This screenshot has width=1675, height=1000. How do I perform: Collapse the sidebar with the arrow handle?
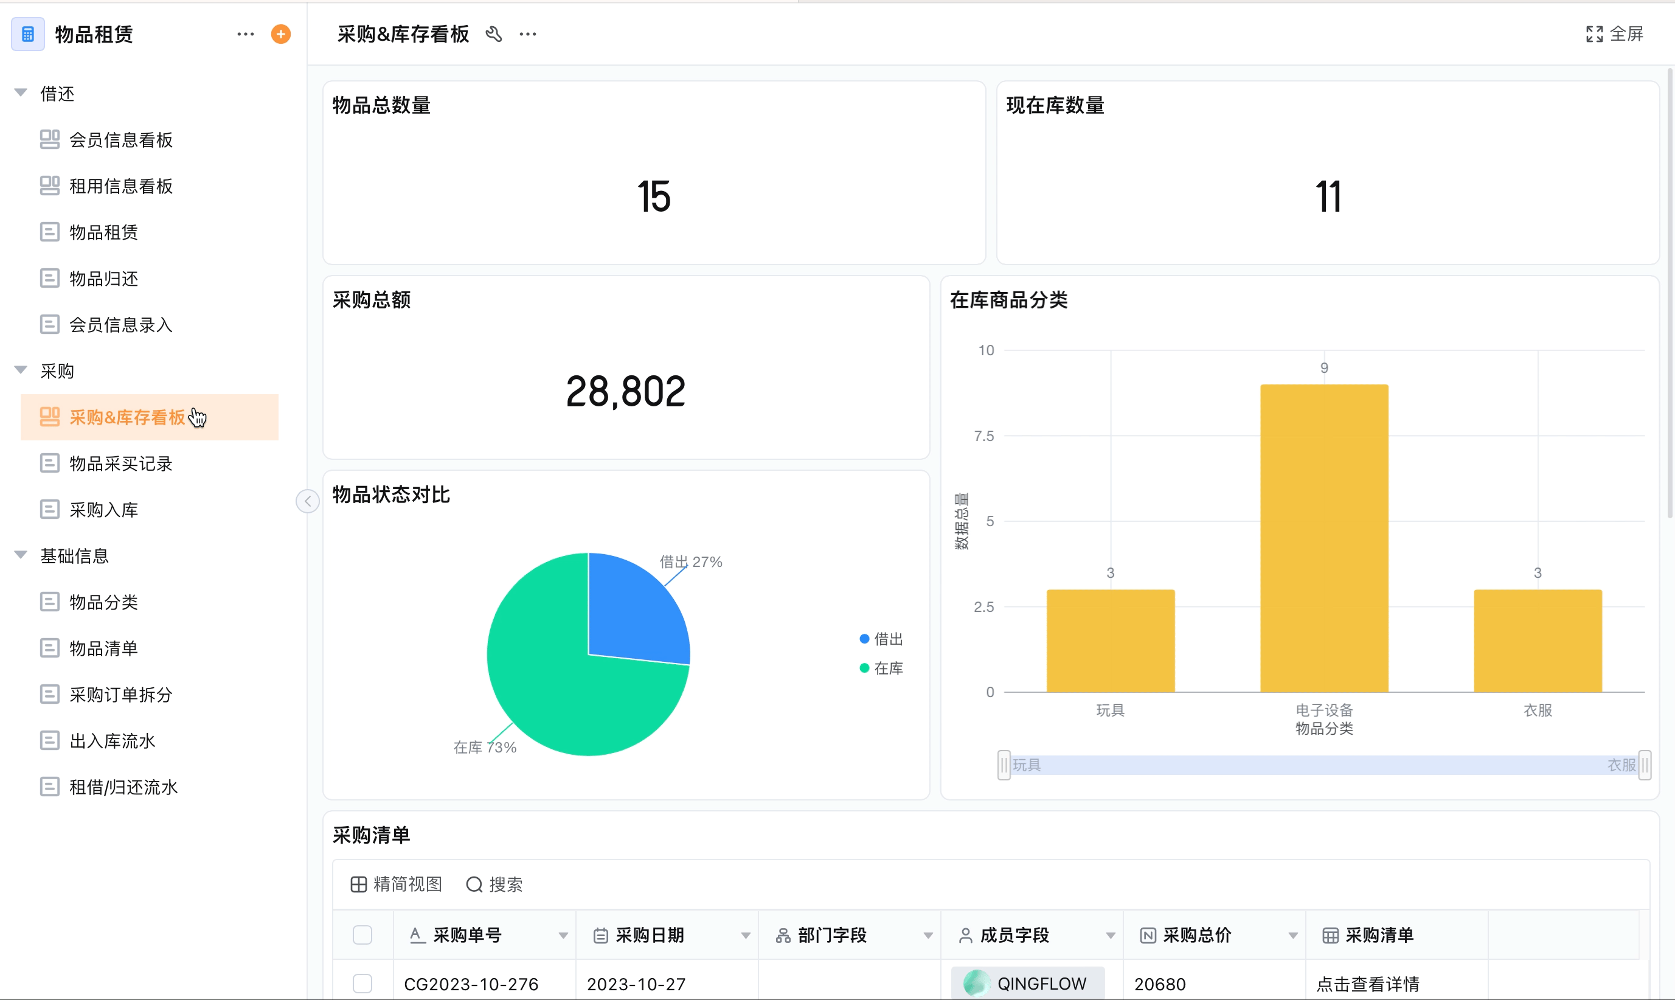(x=308, y=501)
